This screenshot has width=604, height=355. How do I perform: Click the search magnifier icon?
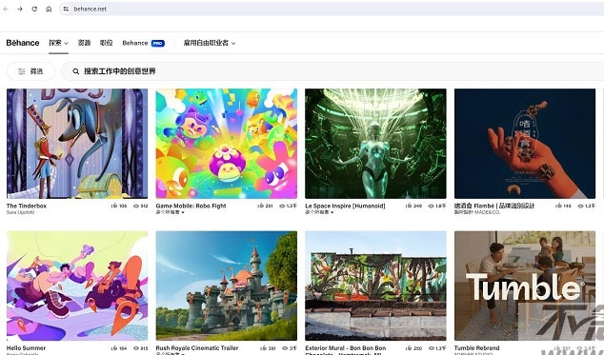[76, 71]
